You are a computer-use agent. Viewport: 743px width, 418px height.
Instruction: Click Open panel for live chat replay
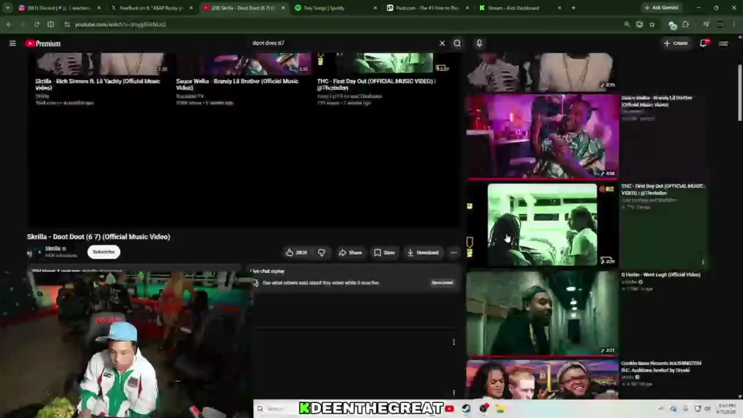[x=442, y=283]
